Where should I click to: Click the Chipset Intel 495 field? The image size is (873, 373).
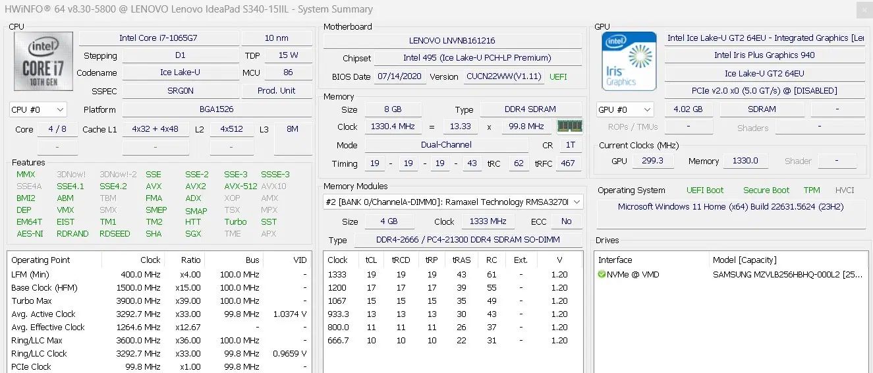coord(478,58)
